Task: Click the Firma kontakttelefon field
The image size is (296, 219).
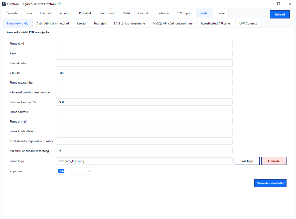Action: 145,131
